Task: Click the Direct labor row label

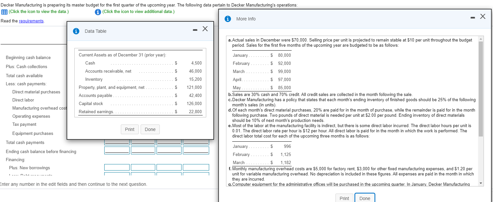Action: pos(23,100)
